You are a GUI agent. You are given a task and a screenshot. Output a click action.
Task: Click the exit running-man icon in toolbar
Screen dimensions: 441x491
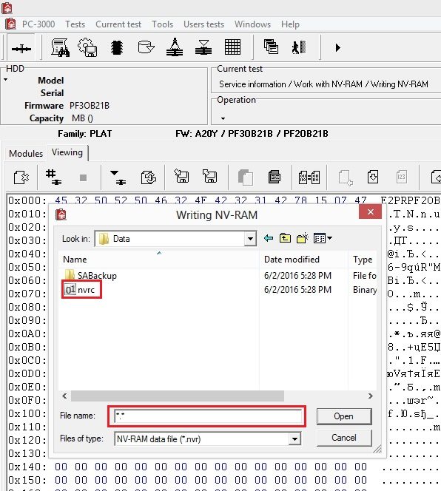click(299, 47)
